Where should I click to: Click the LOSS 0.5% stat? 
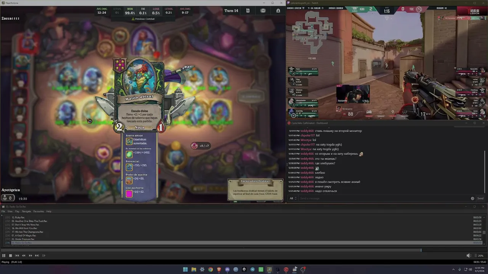click(156, 11)
